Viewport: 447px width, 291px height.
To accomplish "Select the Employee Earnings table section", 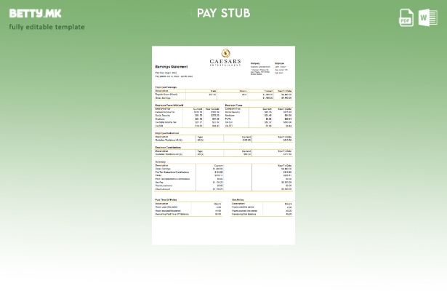I will coord(223,92).
